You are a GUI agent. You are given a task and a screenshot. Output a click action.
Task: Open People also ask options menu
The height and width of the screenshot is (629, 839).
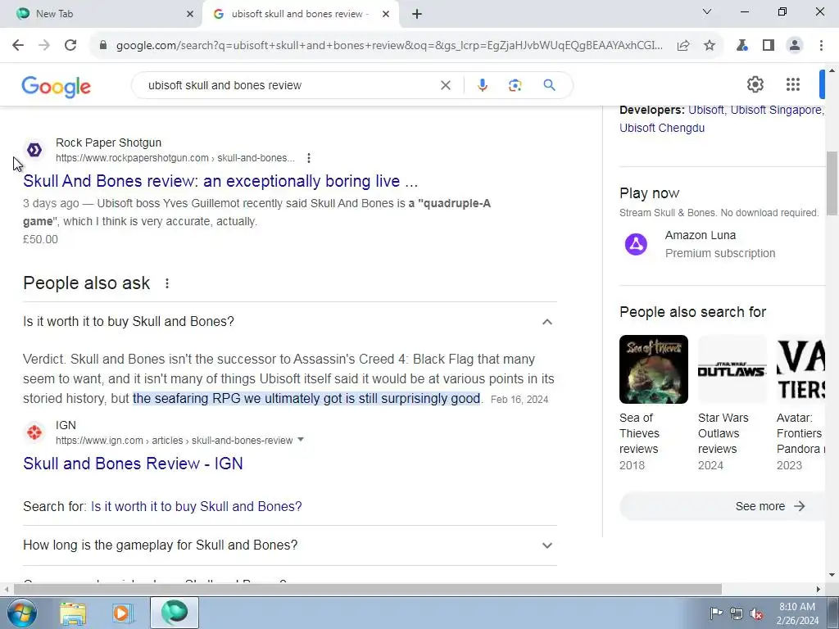click(x=167, y=283)
